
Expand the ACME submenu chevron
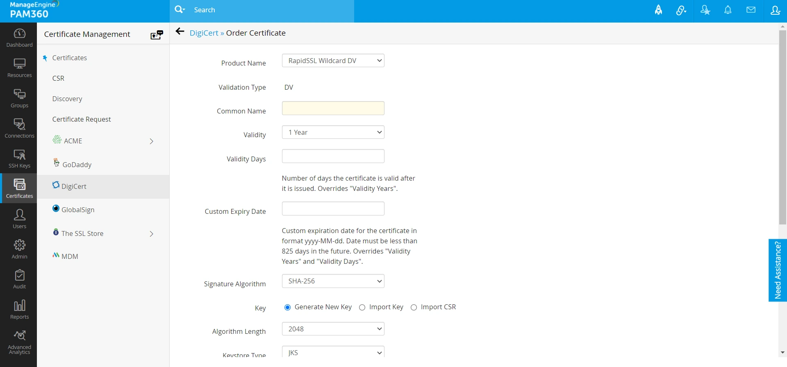pyautogui.click(x=151, y=141)
